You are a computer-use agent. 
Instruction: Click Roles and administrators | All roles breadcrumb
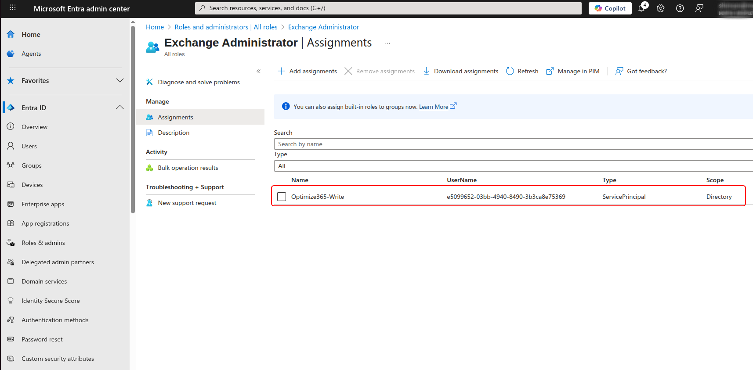(x=226, y=27)
